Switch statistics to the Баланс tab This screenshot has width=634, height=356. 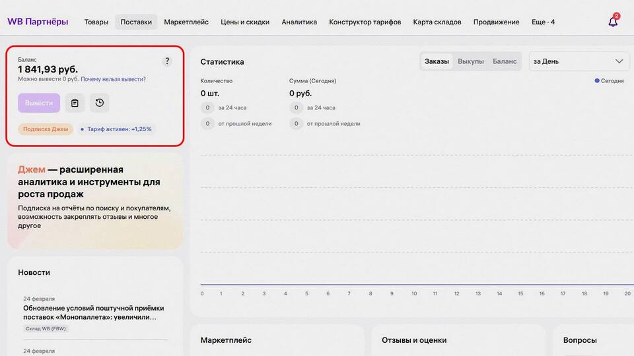(505, 61)
